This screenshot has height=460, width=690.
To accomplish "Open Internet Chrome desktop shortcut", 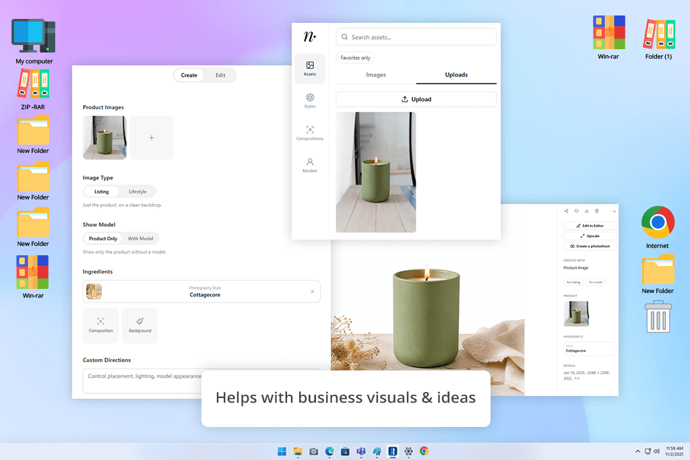I will (x=658, y=228).
